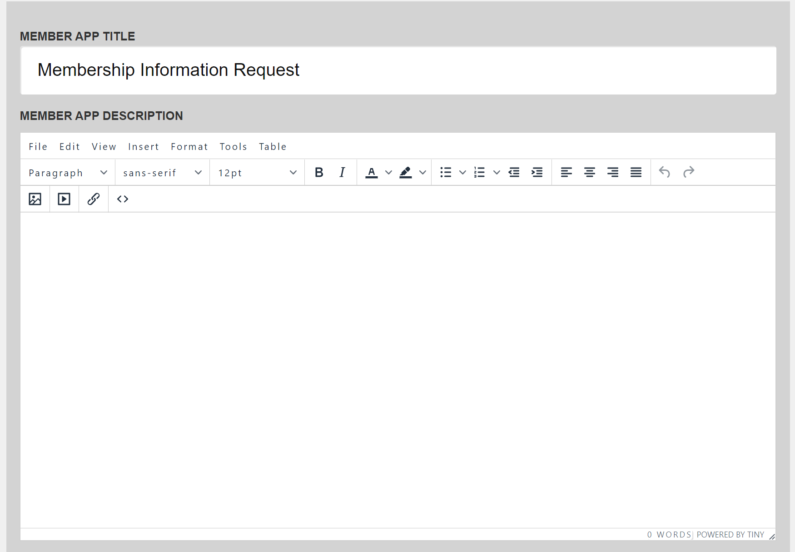Insert an image via image icon
Image resolution: width=795 pixels, height=552 pixels.
(35, 199)
